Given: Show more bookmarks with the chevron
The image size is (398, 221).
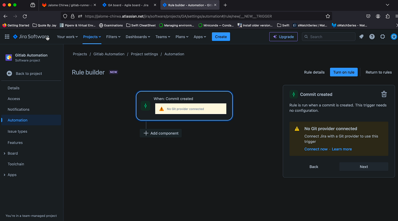Looking at the screenshot, I should [x=397, y=25].
